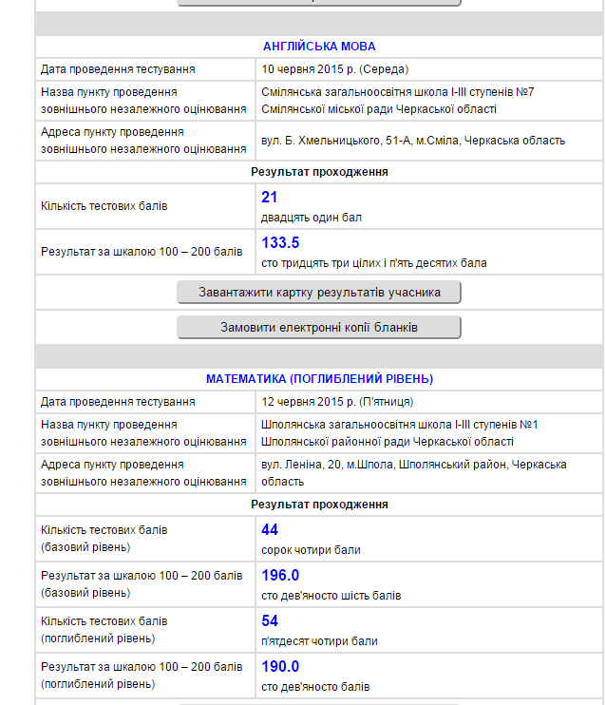
Task: Click Результат проходження heading under math section
Action: (319, 505)
